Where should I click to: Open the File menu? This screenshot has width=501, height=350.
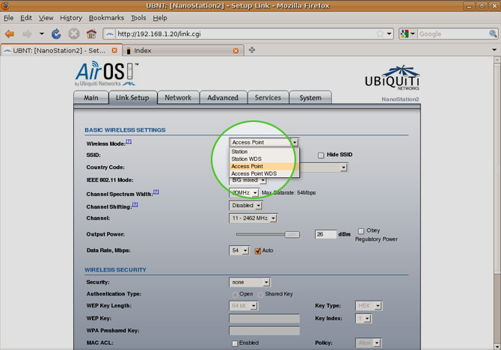pyautogui.click(x=9, y=18)
